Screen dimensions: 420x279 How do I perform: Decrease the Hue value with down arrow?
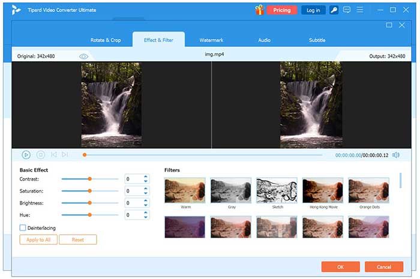pyautogui.click(x=146, y=217)
